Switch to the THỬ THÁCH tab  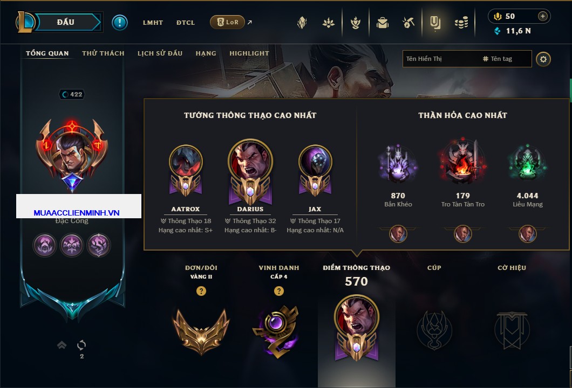tap(103, 53)
